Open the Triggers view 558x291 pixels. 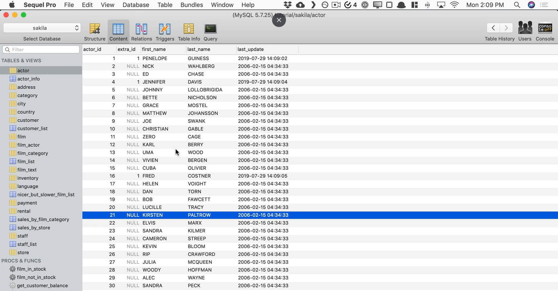pyautogui.click(x=165, y=32)
